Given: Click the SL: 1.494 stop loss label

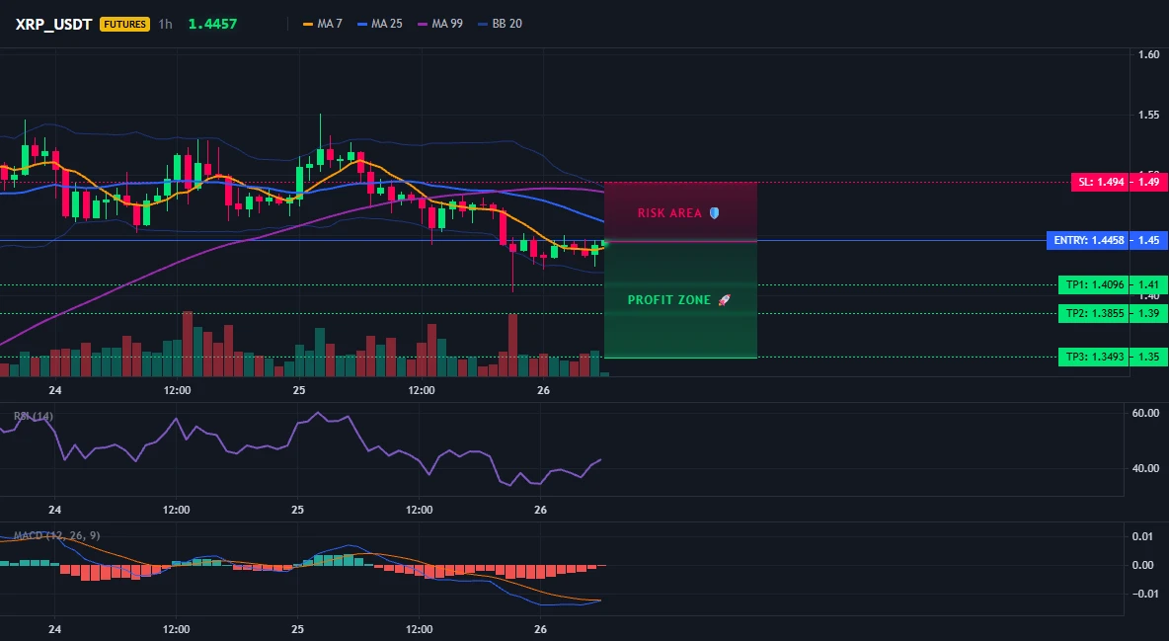Looking at the screenshot, I should [1100, 182].
